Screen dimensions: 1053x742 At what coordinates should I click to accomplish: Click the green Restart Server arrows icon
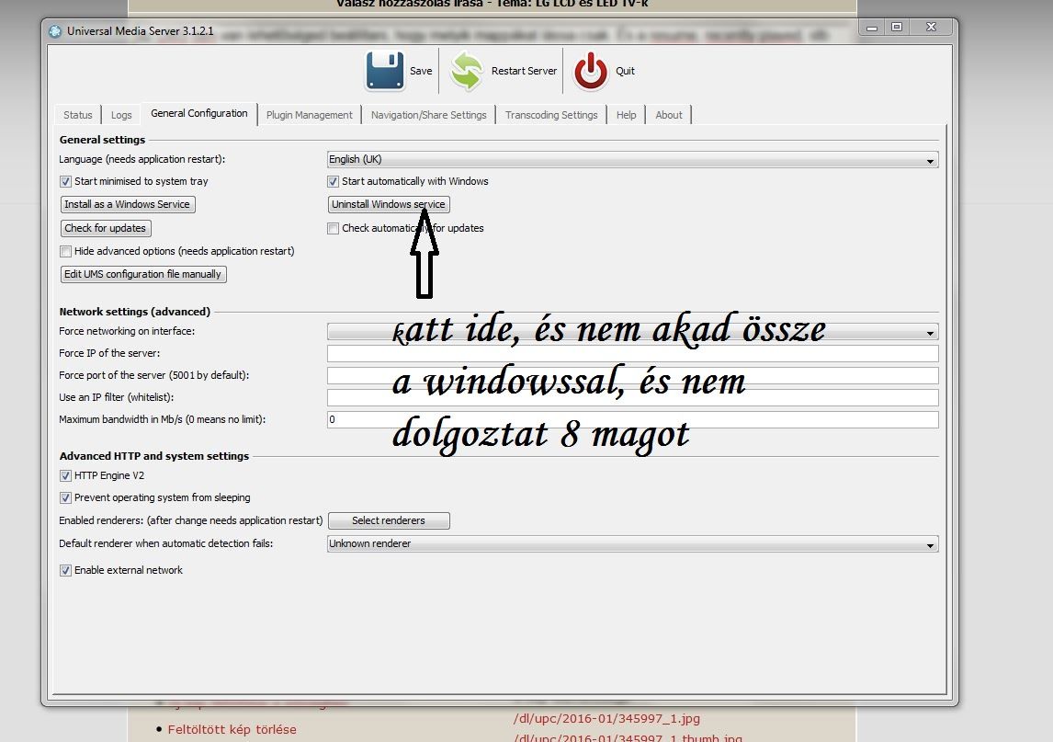point(466,71)
